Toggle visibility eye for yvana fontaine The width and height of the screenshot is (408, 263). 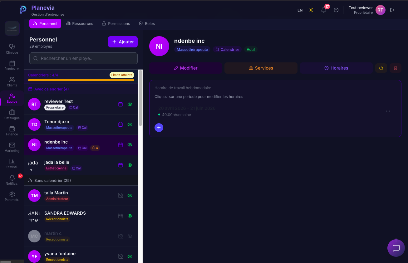(x=130, y=256)
